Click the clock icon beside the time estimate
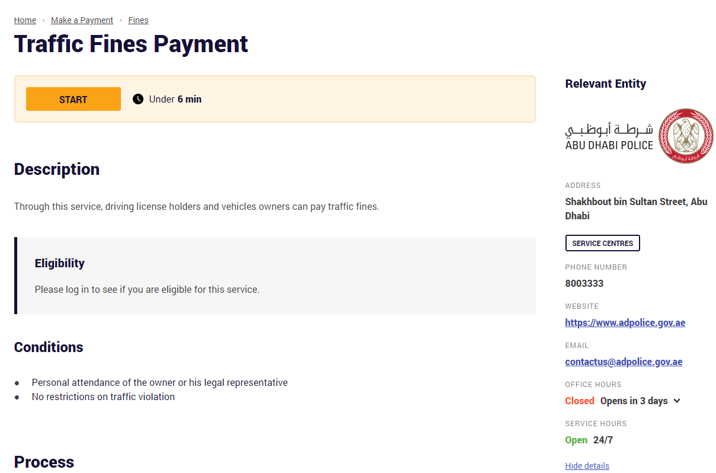 click(138, 98)
